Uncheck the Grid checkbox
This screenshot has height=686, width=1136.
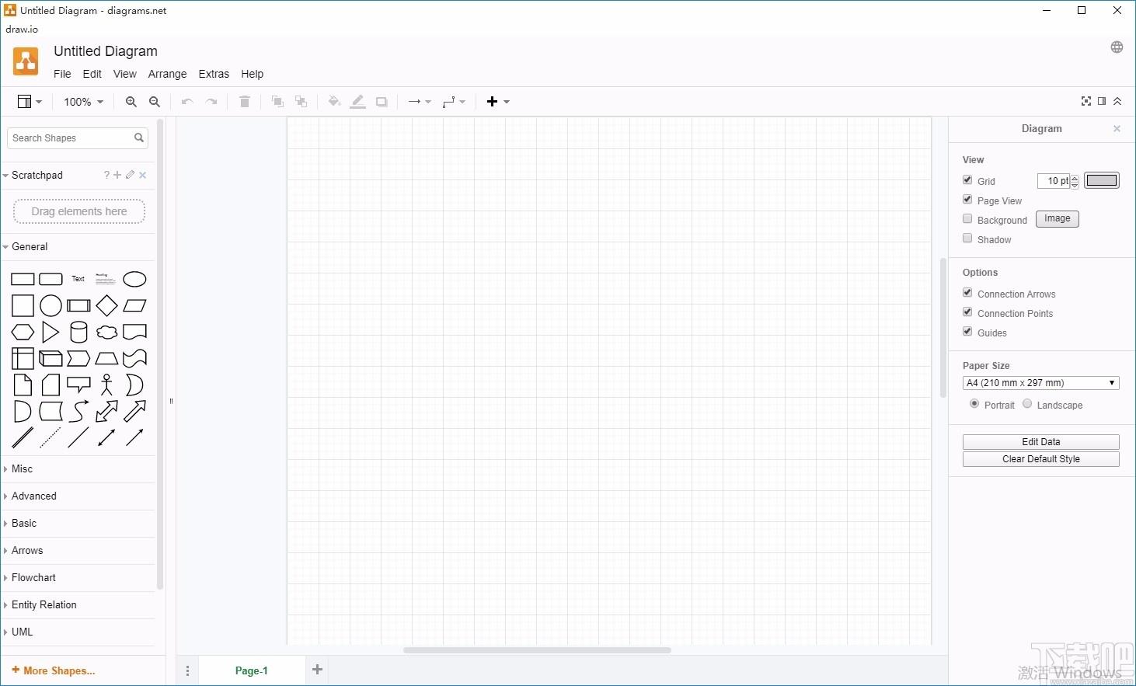(x=967, y=179)
